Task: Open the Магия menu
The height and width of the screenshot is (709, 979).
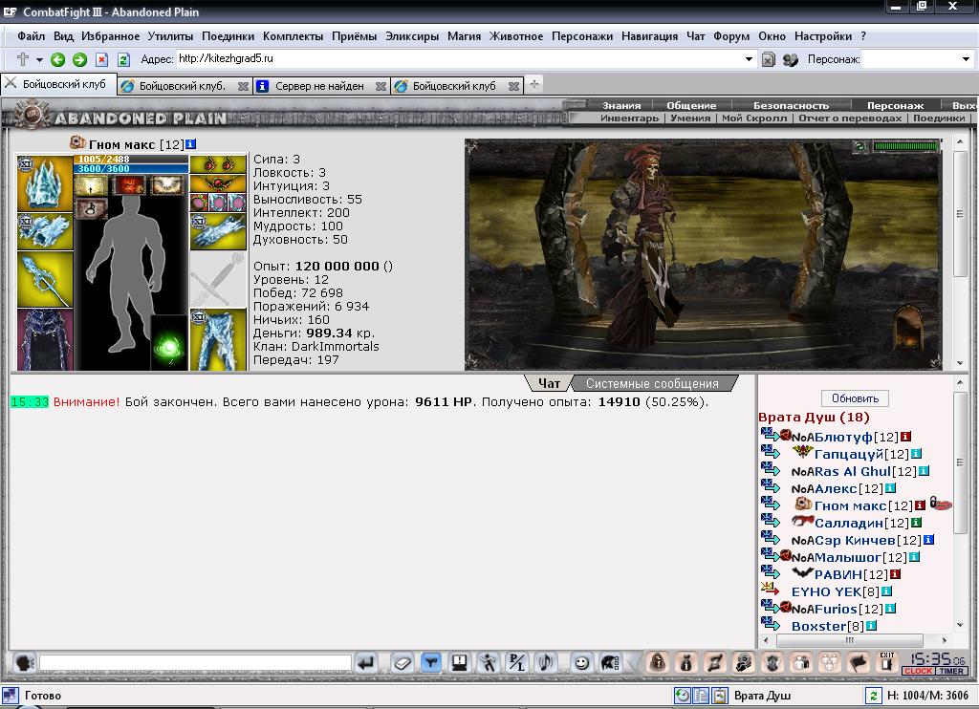Action: [464, 36]
